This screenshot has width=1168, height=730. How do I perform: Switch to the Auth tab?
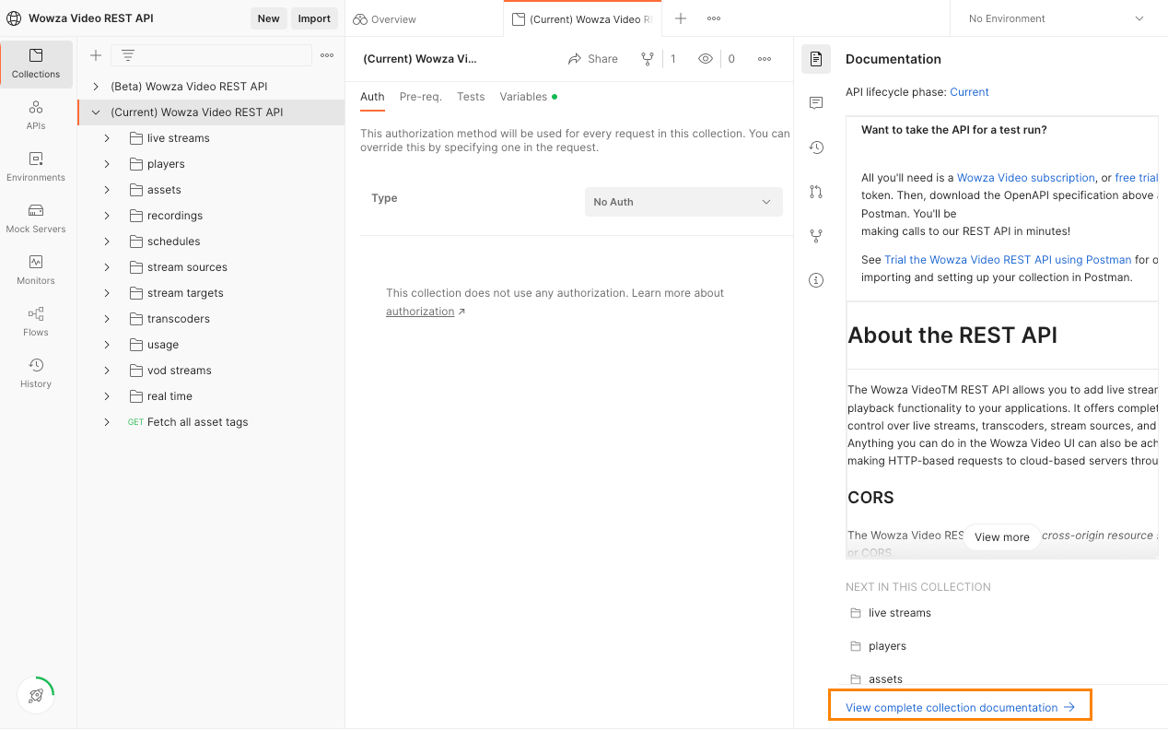pyautogui.click(x=372, y=97)
